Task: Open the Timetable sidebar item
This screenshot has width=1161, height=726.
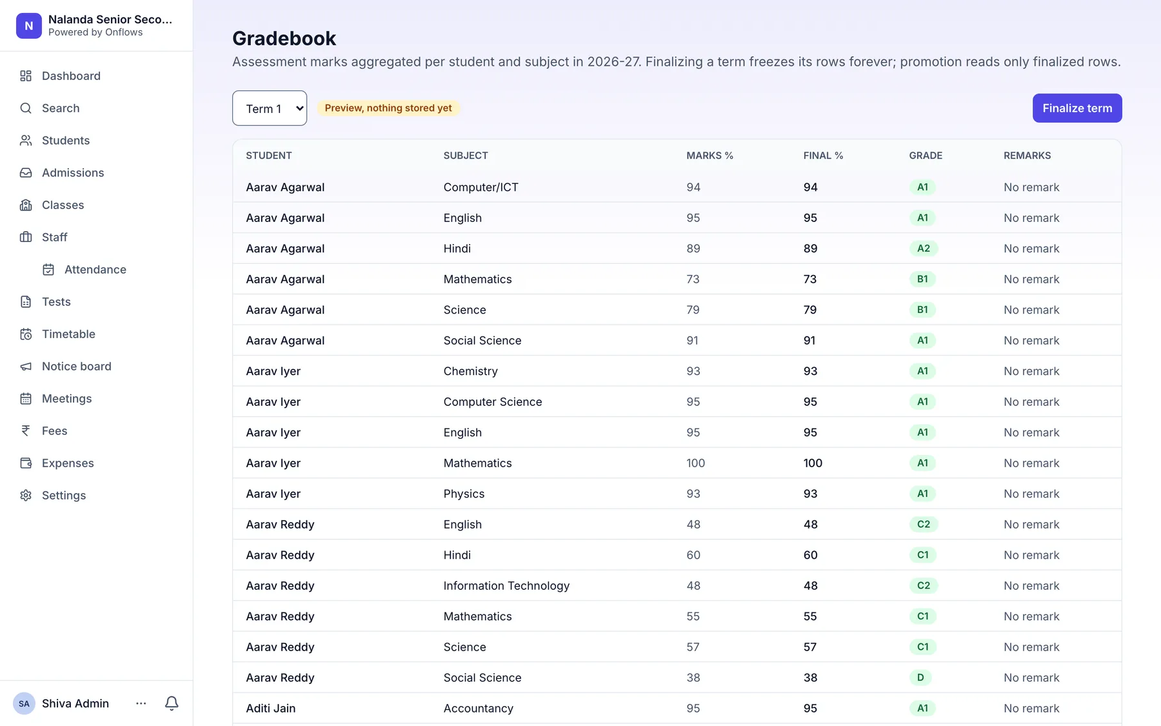Action: [x=97, y=334]
